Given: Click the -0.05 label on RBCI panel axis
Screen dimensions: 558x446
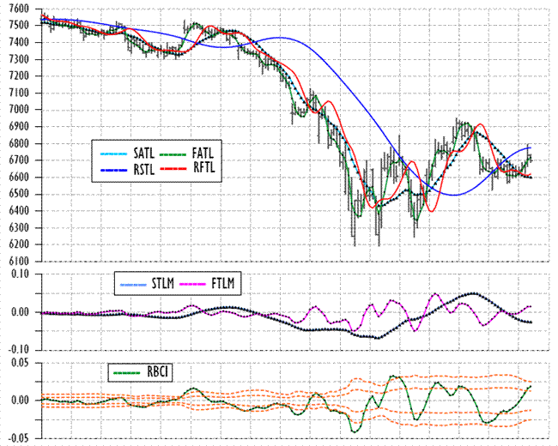Looking at the screenshot, I should coord(19,439).
